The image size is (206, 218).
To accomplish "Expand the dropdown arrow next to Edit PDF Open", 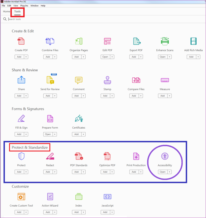I will [112, 57].
